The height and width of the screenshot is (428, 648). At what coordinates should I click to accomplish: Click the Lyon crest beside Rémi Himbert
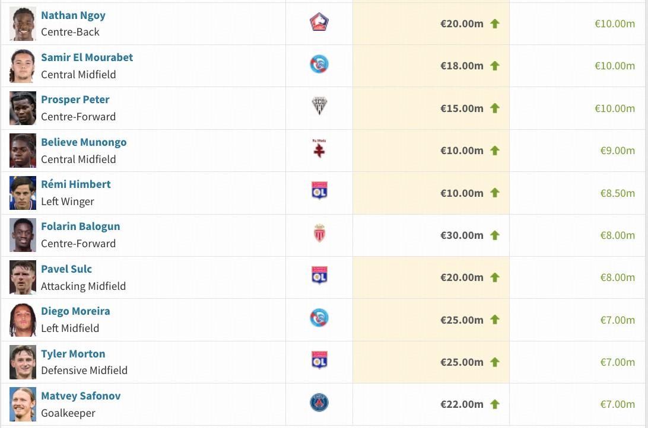[319, 191]
